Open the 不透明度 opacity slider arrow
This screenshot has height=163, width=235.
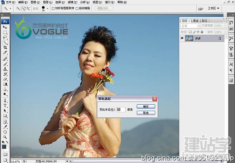pos(225,26)
